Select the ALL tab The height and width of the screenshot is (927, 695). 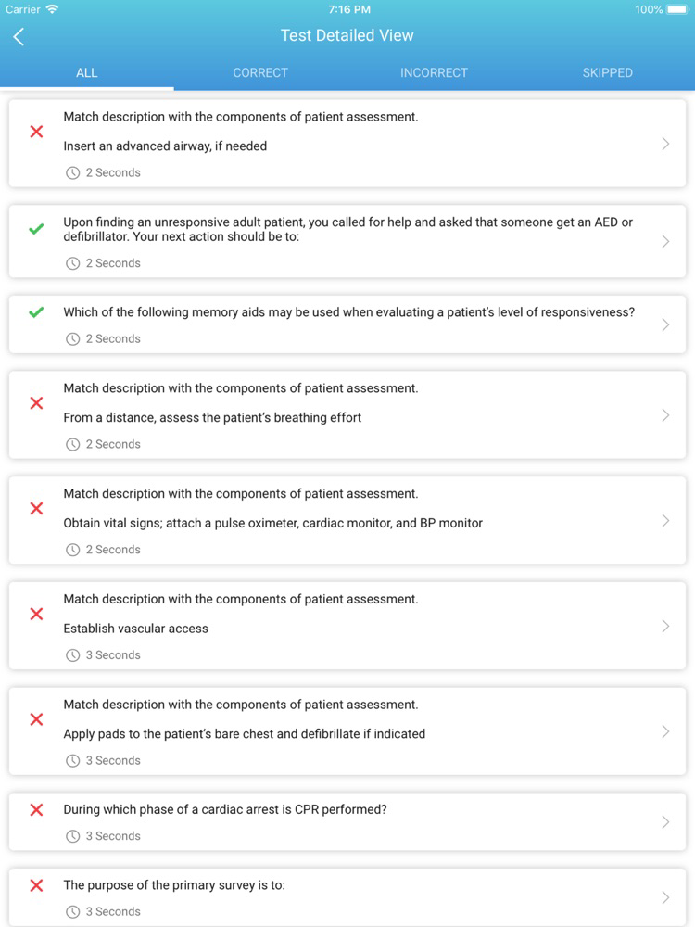click(87, 72)
